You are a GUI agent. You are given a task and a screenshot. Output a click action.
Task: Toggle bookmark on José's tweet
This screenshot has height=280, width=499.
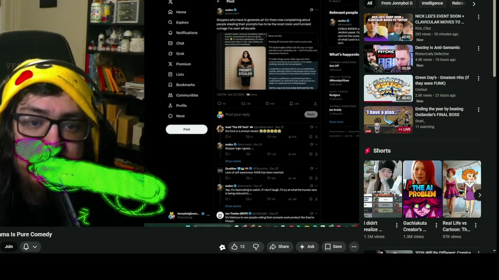(x=311, y=137)
